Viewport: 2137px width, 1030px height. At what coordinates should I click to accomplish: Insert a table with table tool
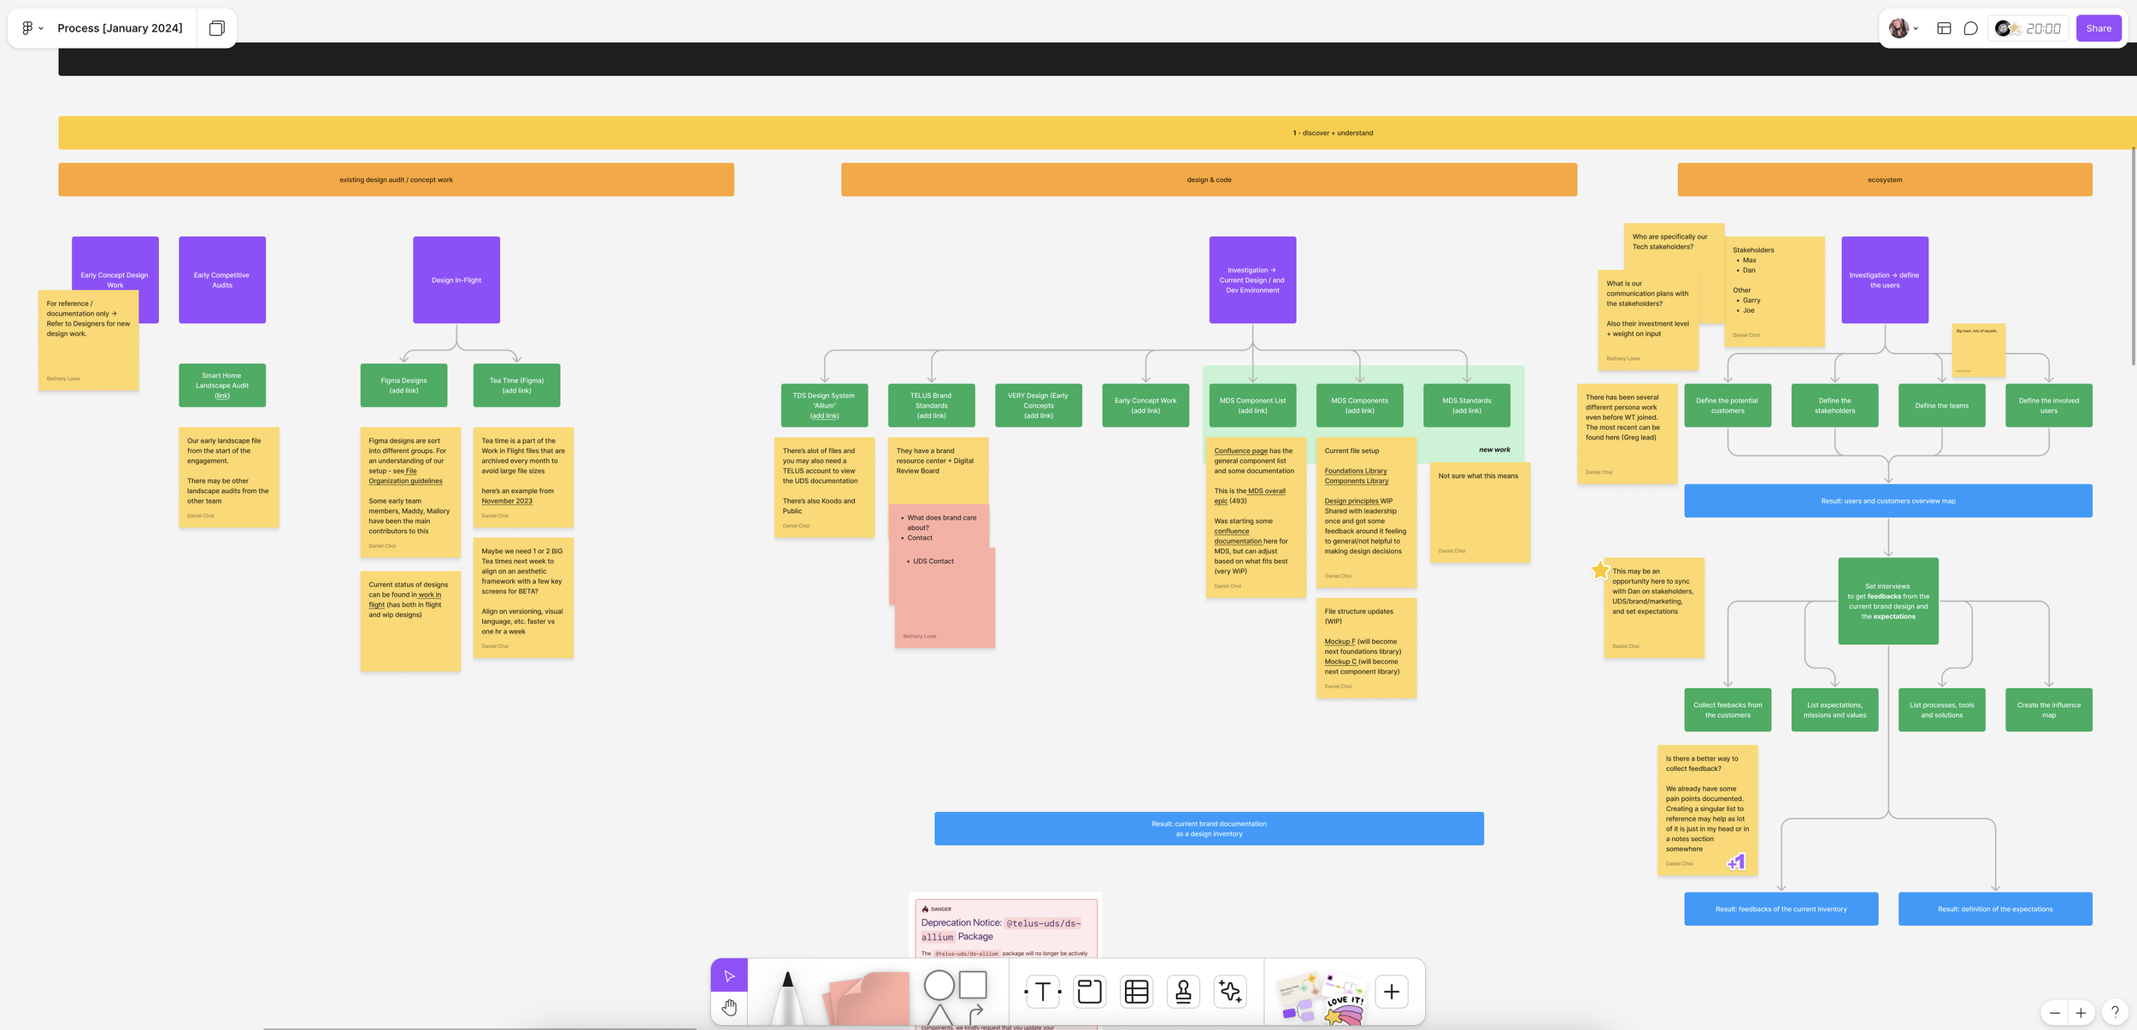pyautogui.click(x=1136, y=992)
